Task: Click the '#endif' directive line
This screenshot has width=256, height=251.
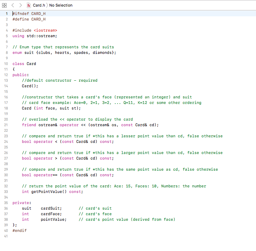Action: coord(19,230)
